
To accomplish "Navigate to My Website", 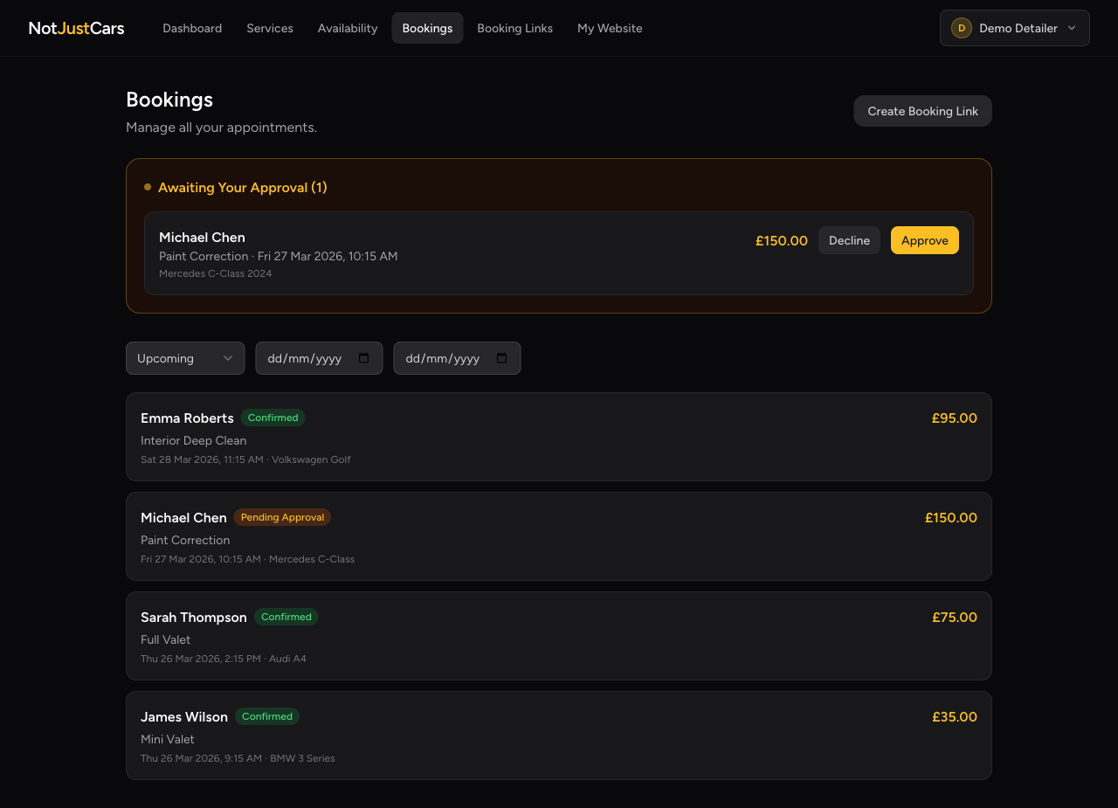I will tap(610, 28).
